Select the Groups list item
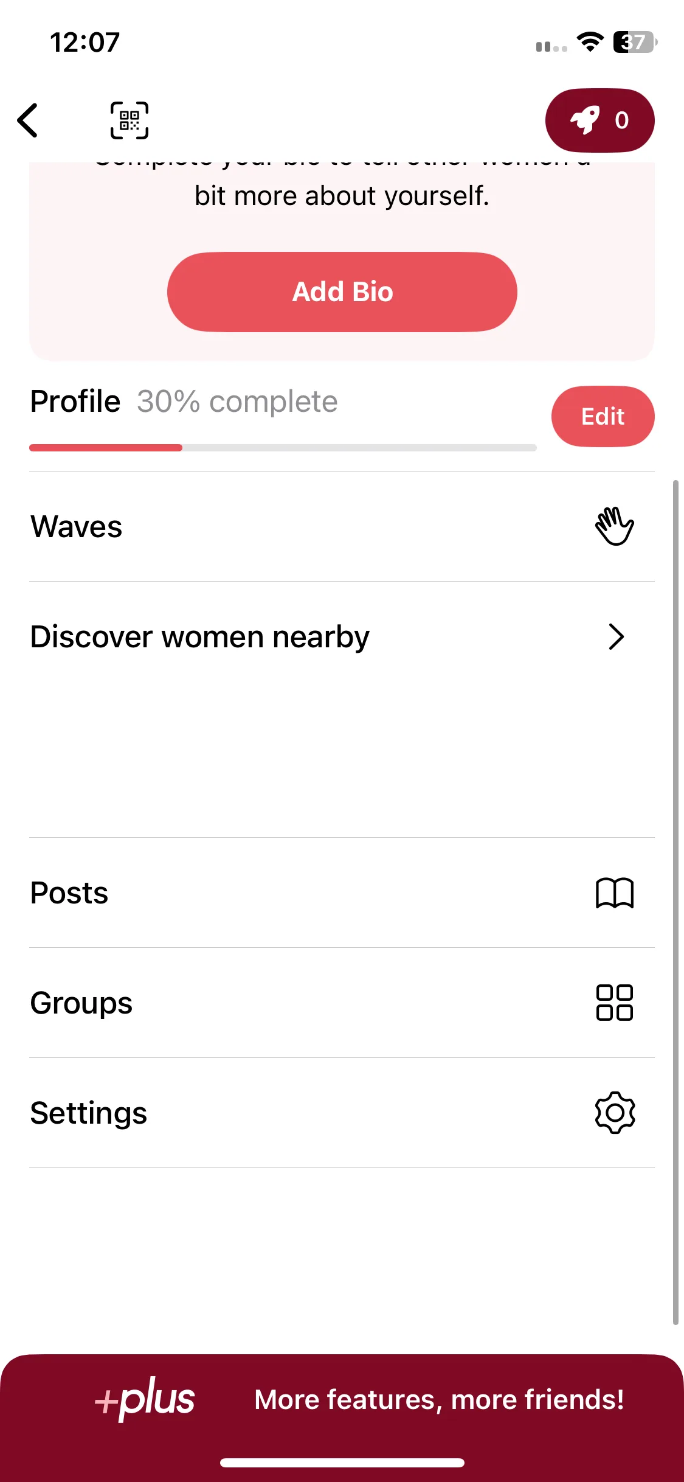The width and height of the screenshot is (684, 1482). pos(342,1003)
